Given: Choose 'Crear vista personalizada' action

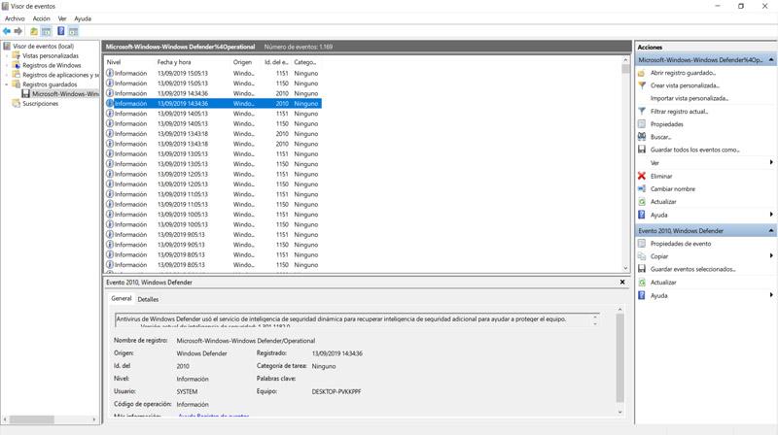Looking at the screenshot, I should click(685, 85).
